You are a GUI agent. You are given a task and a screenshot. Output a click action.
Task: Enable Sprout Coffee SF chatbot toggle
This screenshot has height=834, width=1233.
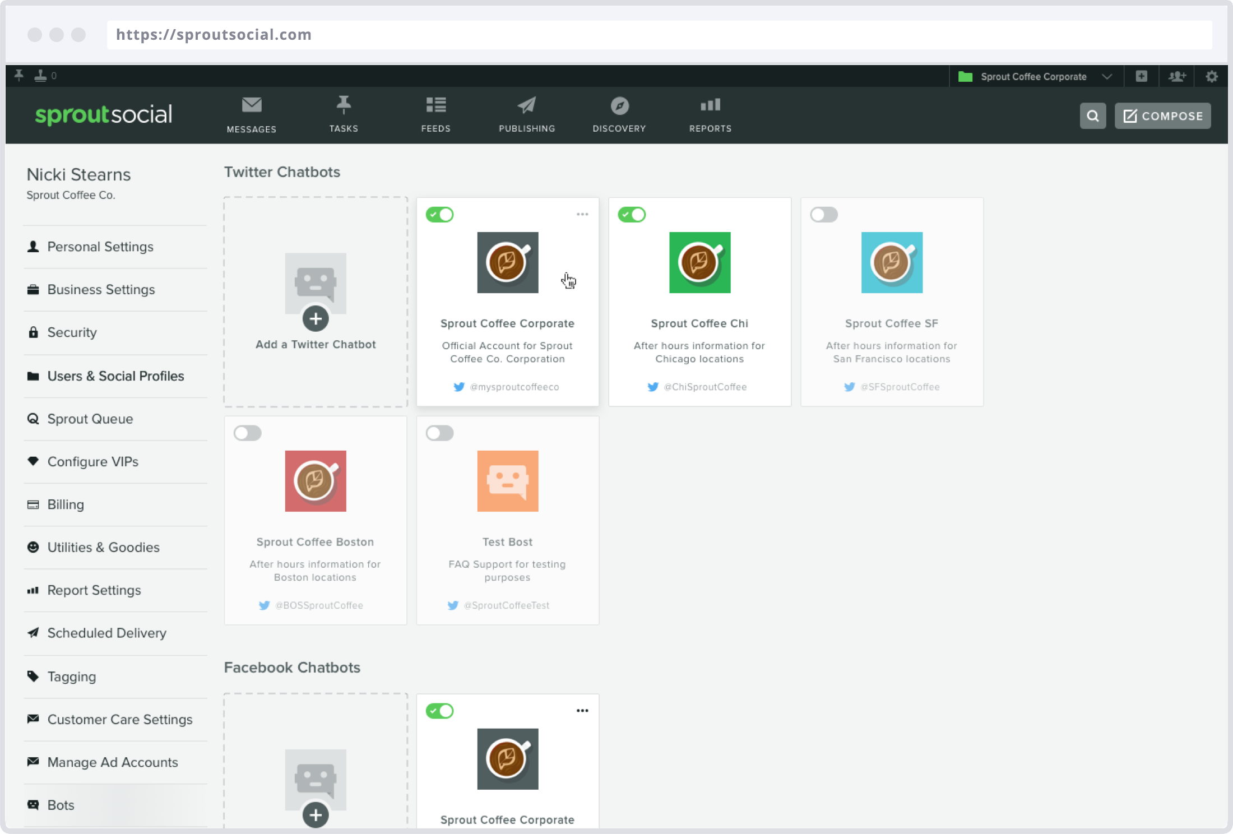pos(824,215)
